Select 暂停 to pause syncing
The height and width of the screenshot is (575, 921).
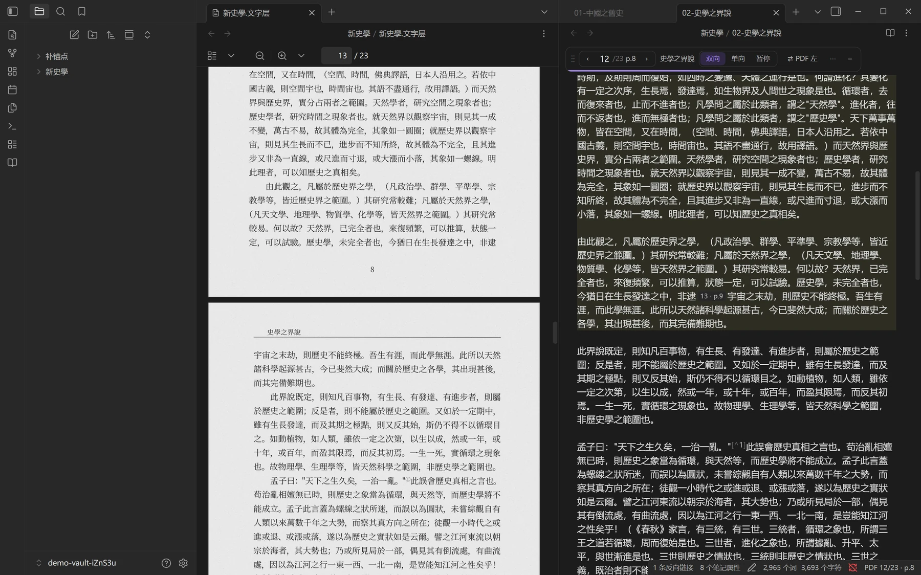coord(763,58)
